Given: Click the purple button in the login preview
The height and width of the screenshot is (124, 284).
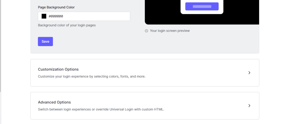Looking at the screenshot, I should (202, 6).
